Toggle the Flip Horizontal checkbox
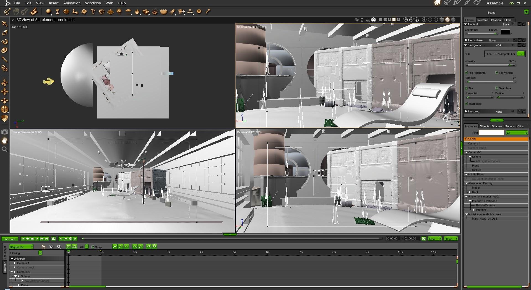The height and width of the screenshot is (290, 531). pyautogui.click(x=467, y=73)
